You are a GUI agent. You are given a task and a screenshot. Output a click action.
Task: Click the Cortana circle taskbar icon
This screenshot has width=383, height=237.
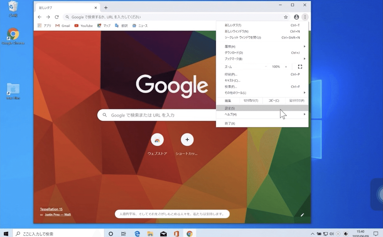111,233
